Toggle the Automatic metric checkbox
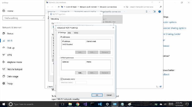Screen dimensions: 192x107 [62, 79]
